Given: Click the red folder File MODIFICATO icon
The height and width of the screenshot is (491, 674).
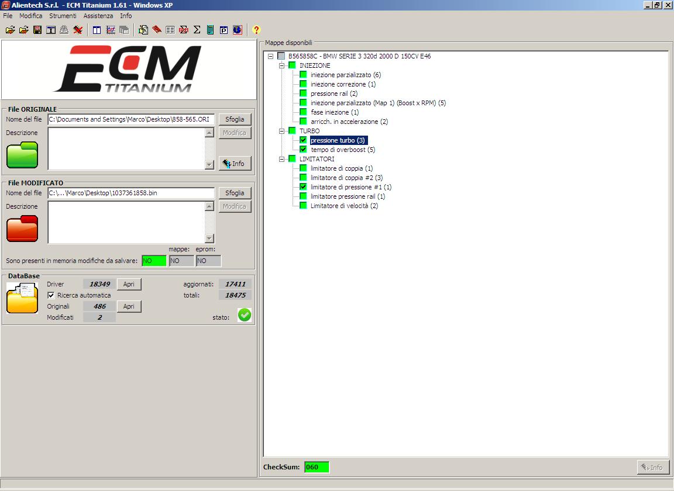Looking at the screenshot, I should tap(22, 229).
